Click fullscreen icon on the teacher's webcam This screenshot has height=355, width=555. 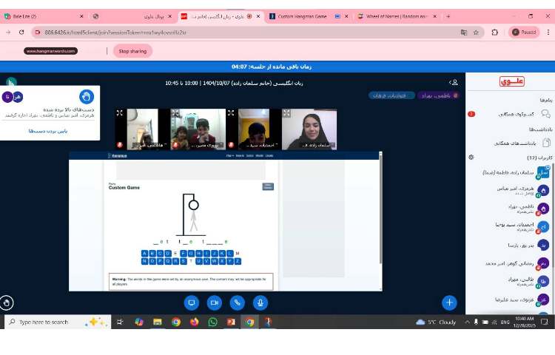[286, 113]
